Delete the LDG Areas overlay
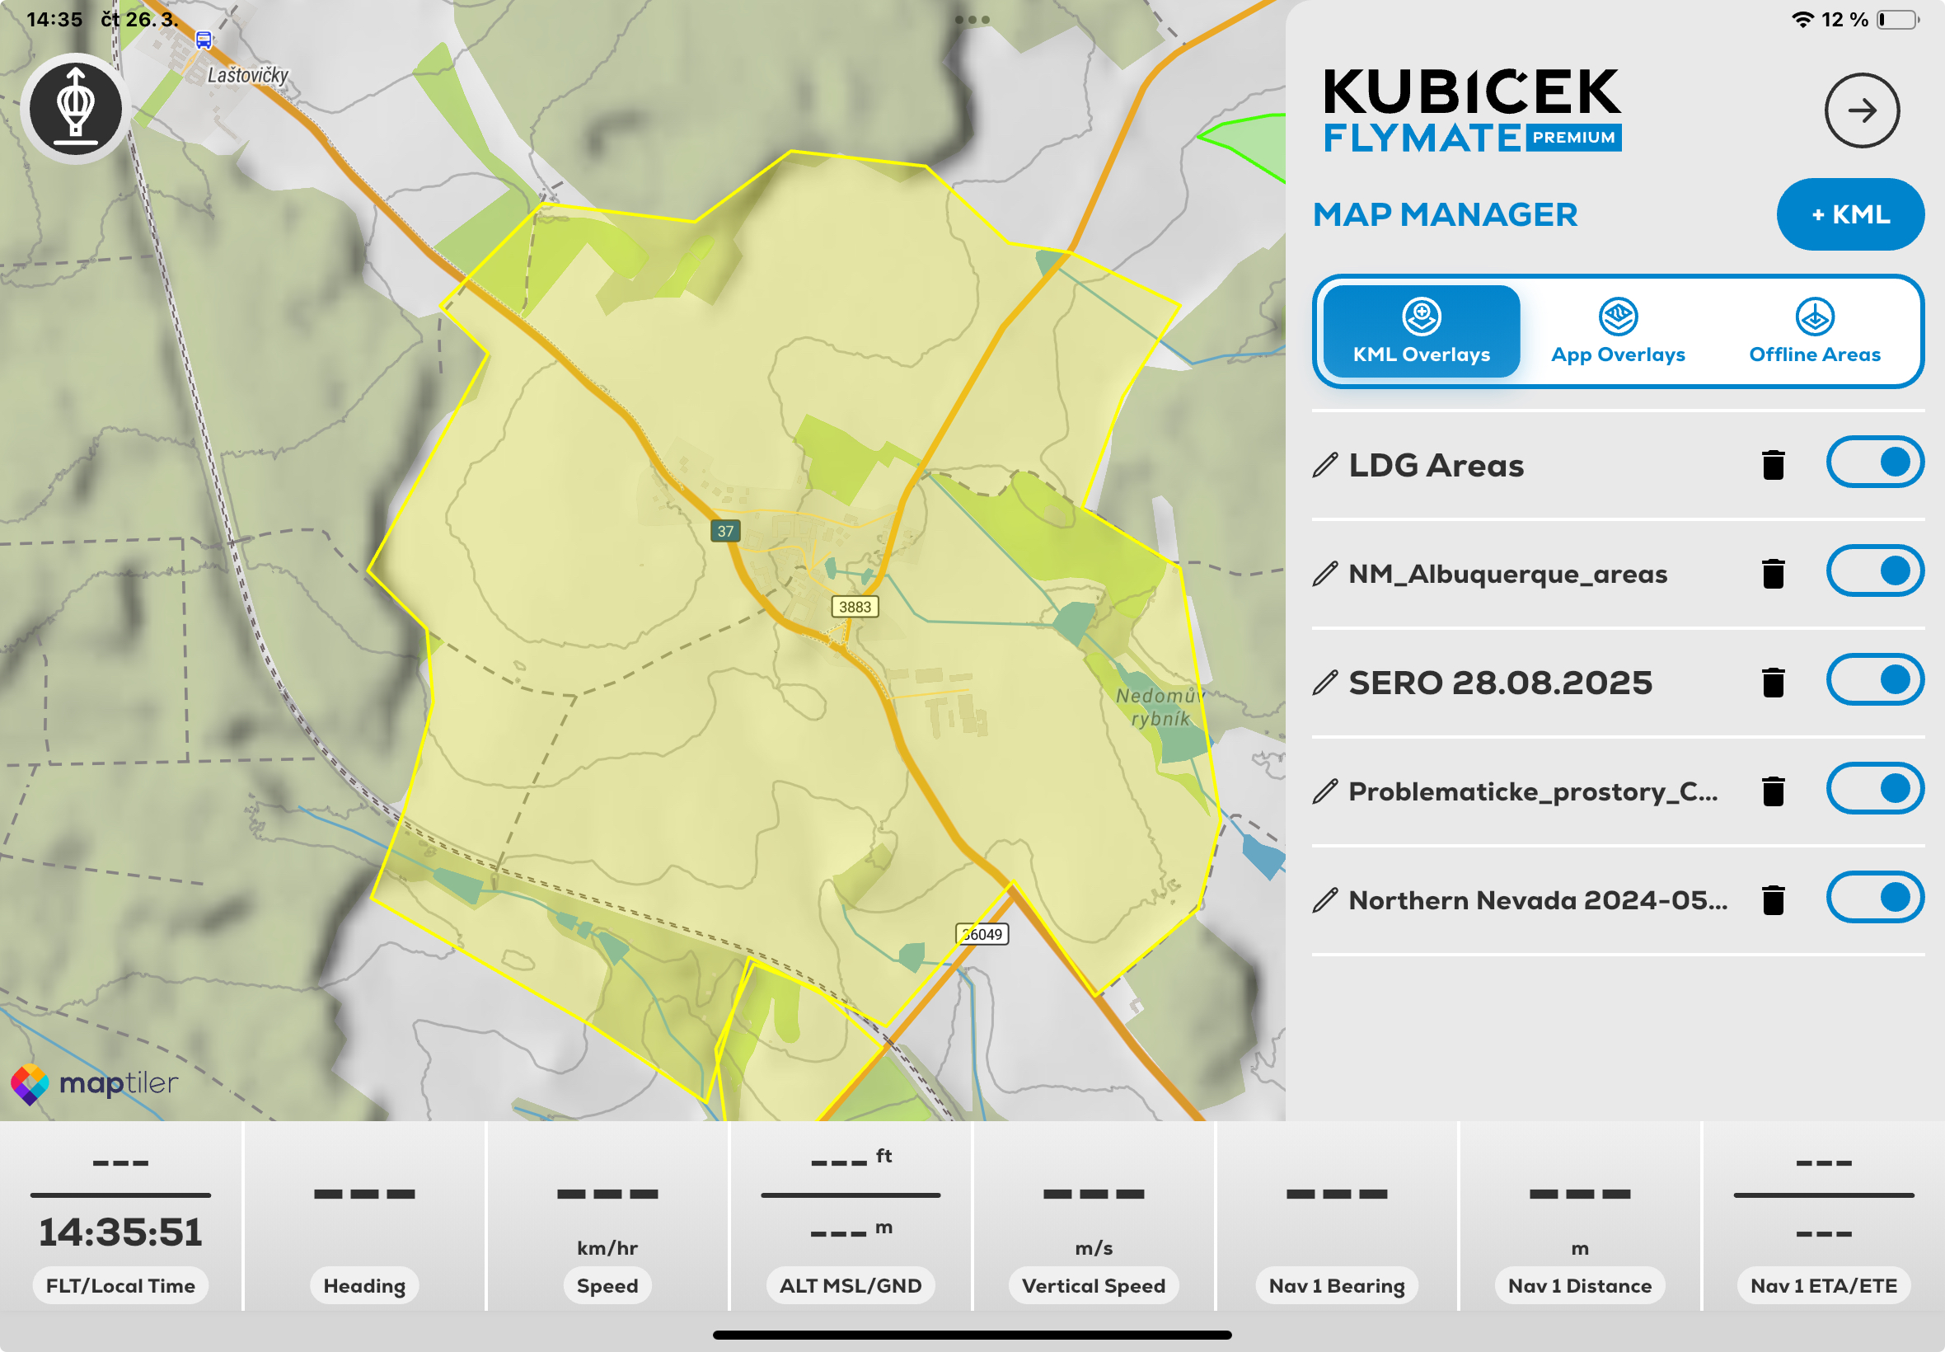 (x=1772, y=464)
